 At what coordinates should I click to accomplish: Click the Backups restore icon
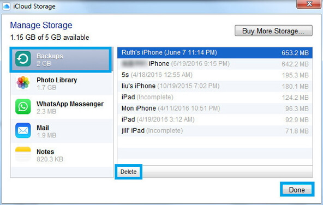[x=23, y=59]
